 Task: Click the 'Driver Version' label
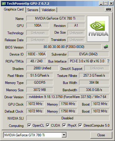coord(14,97)
